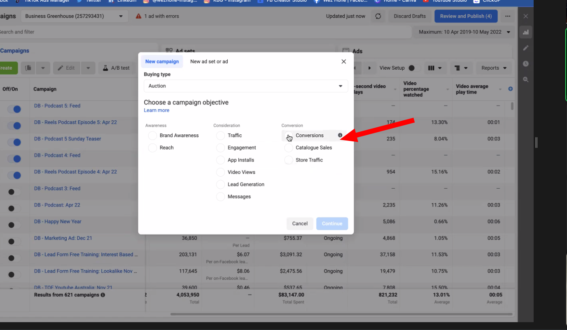Click the Conversions info icon
Image resolution: width=567 pixels, height=330 pixels.
(340, 135)
